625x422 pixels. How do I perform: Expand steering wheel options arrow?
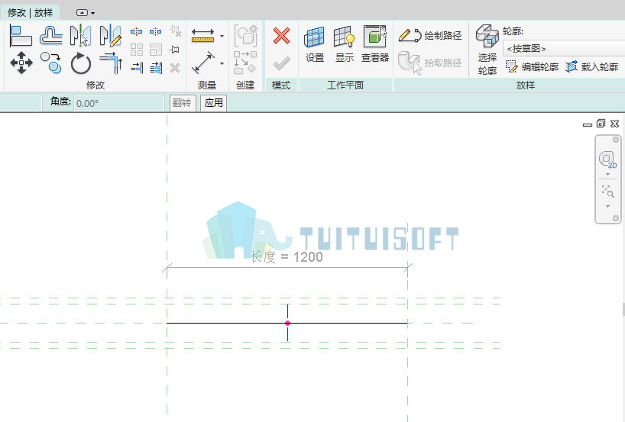click(607, 175)
